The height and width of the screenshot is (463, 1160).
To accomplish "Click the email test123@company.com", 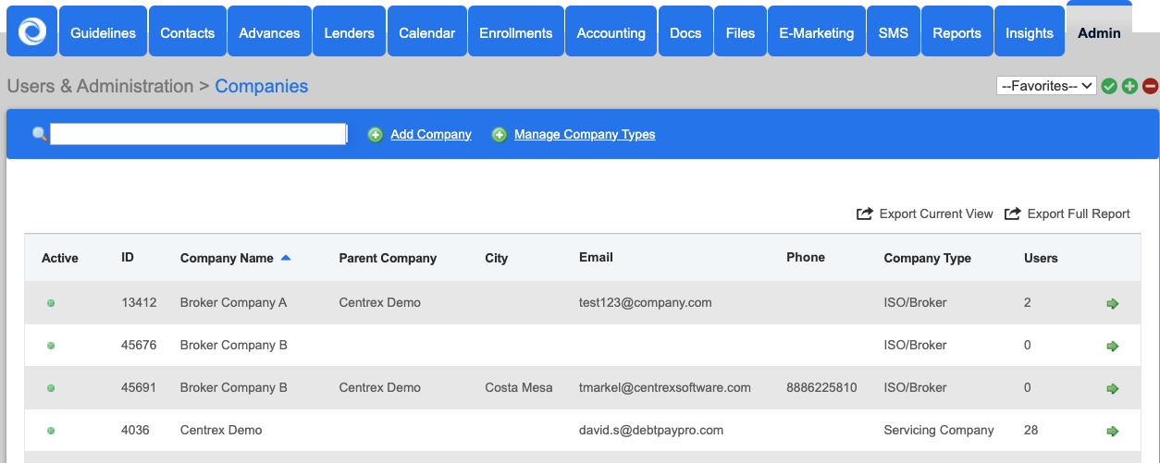I will [x=646, y=302].
